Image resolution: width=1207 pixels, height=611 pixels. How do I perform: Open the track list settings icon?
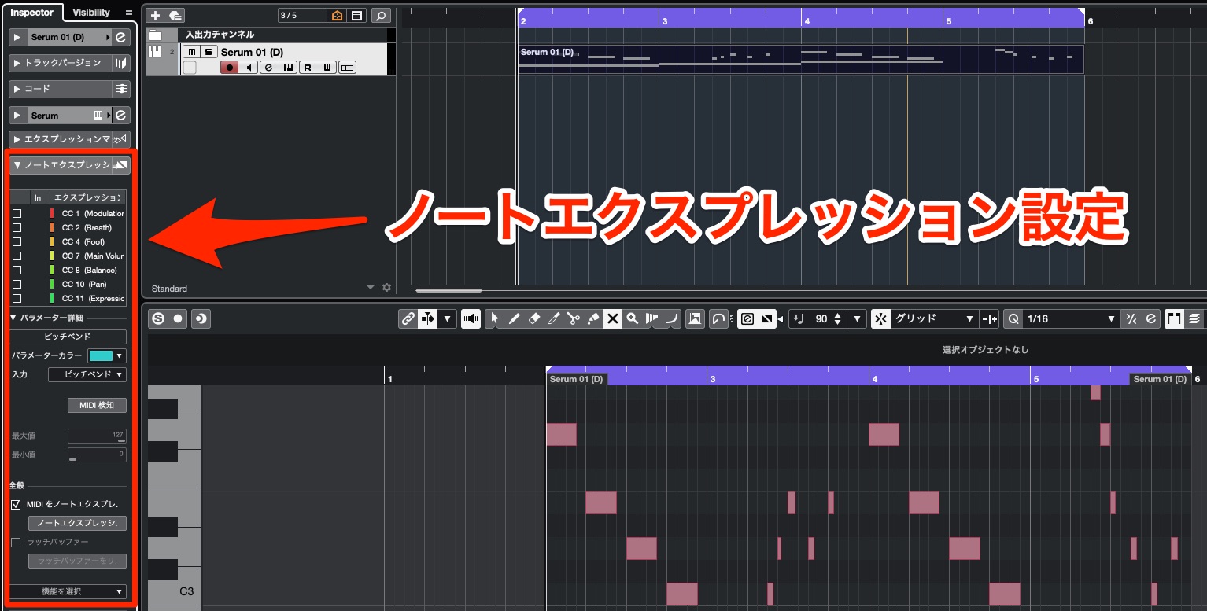coord(356,16)
